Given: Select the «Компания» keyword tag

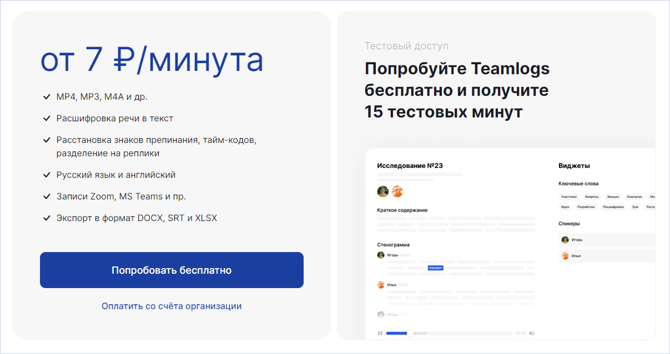Looking at the screenshot, I should pyautogui.click(x=634, y=197).
